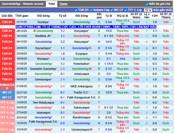Click the date 31/08/25
This screenshot has height=133, width=174.
coord(22,64)
